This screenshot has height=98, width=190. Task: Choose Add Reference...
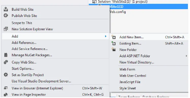pos(24,43)
